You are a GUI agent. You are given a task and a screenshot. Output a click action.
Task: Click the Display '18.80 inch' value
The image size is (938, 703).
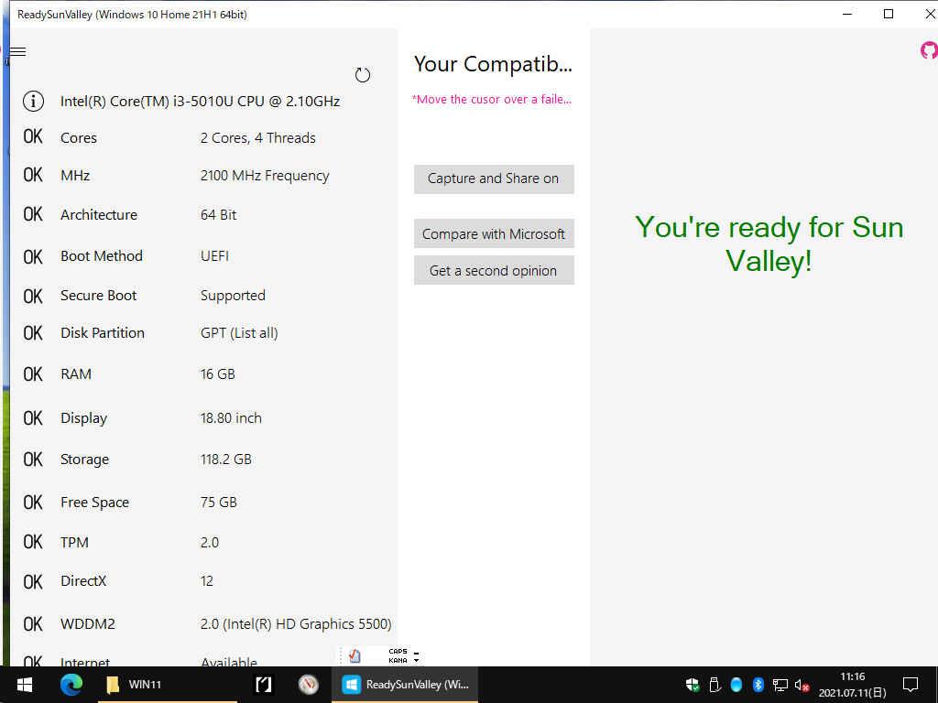point(231,417)
